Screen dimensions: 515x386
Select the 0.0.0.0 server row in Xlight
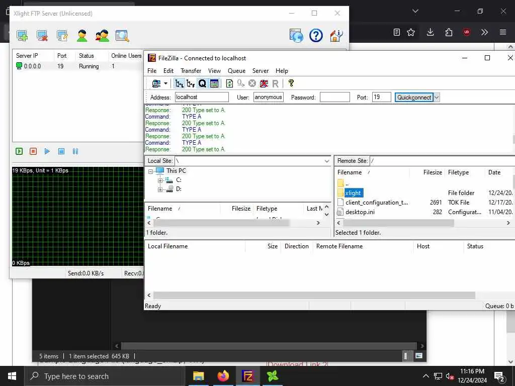(77, 66)
